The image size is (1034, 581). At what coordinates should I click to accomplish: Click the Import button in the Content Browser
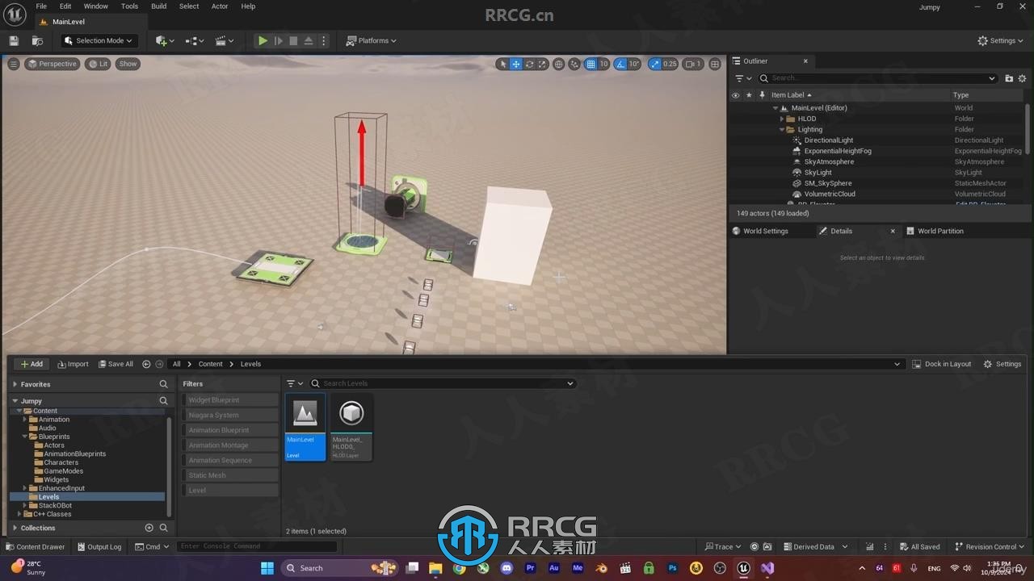73,364
